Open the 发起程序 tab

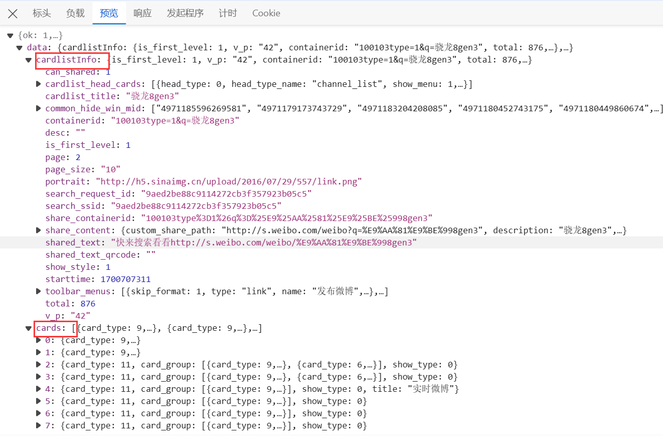tap(185, 13)
